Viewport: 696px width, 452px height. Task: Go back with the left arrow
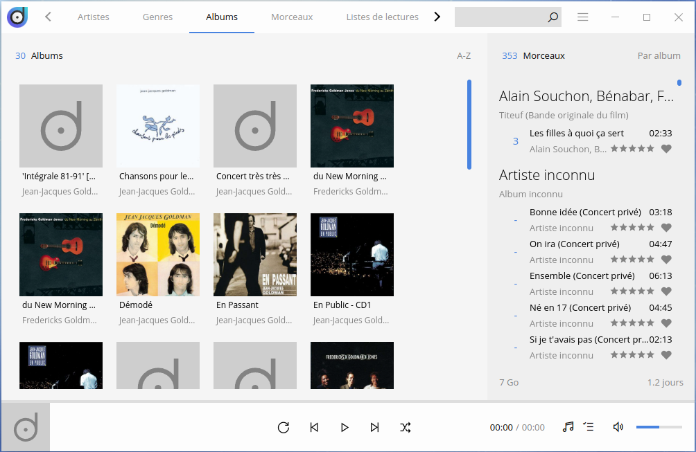[48, 17]
